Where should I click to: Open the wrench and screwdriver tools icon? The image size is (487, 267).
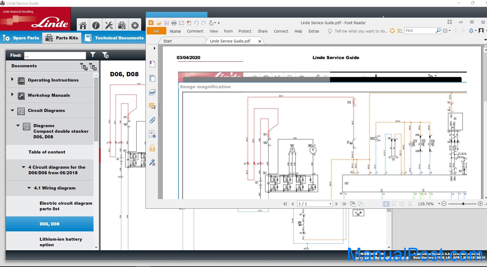click(109, 25)
